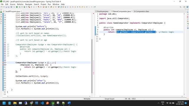
Task: Click the highlighted compareTo return expression
Action: [x=136, y=32]
